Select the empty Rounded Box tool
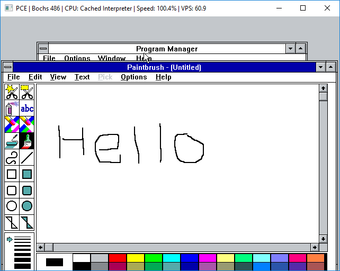 coord(12,191)
